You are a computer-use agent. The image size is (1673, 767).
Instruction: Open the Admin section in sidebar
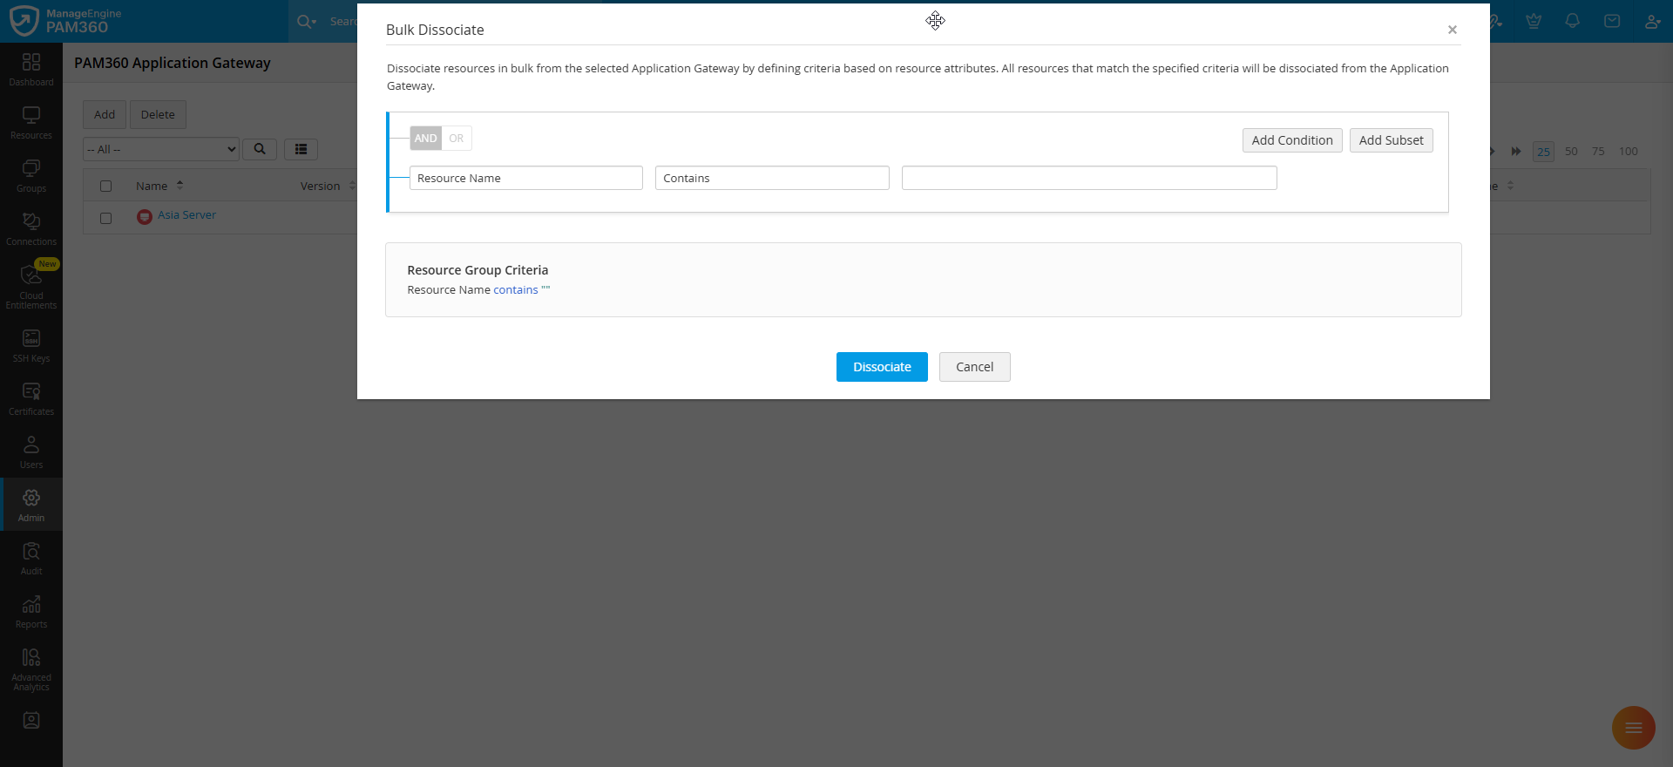31,505
